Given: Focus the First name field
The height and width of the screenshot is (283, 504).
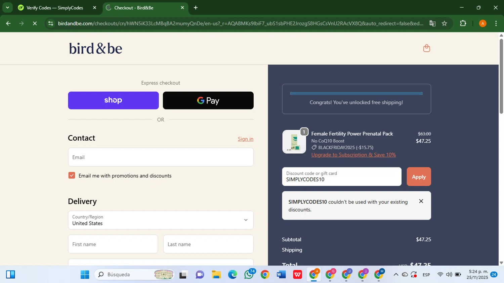Looking at the screenshot, I should pyautogui.click(x=113, y=244).
